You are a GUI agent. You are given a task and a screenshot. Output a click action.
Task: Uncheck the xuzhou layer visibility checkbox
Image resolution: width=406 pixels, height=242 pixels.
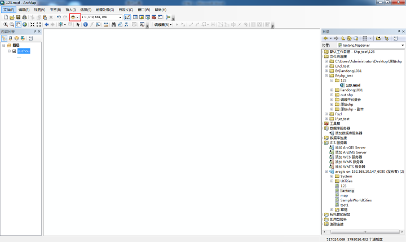[14, 51]
